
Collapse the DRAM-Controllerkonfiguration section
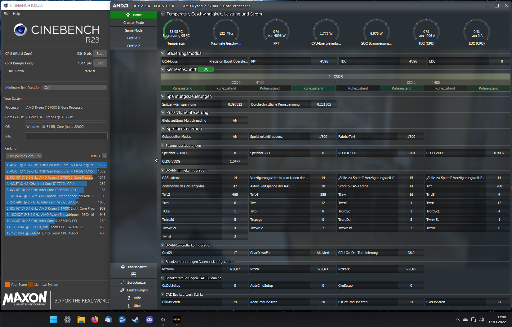pyautogui.click(x=163, y=245)
